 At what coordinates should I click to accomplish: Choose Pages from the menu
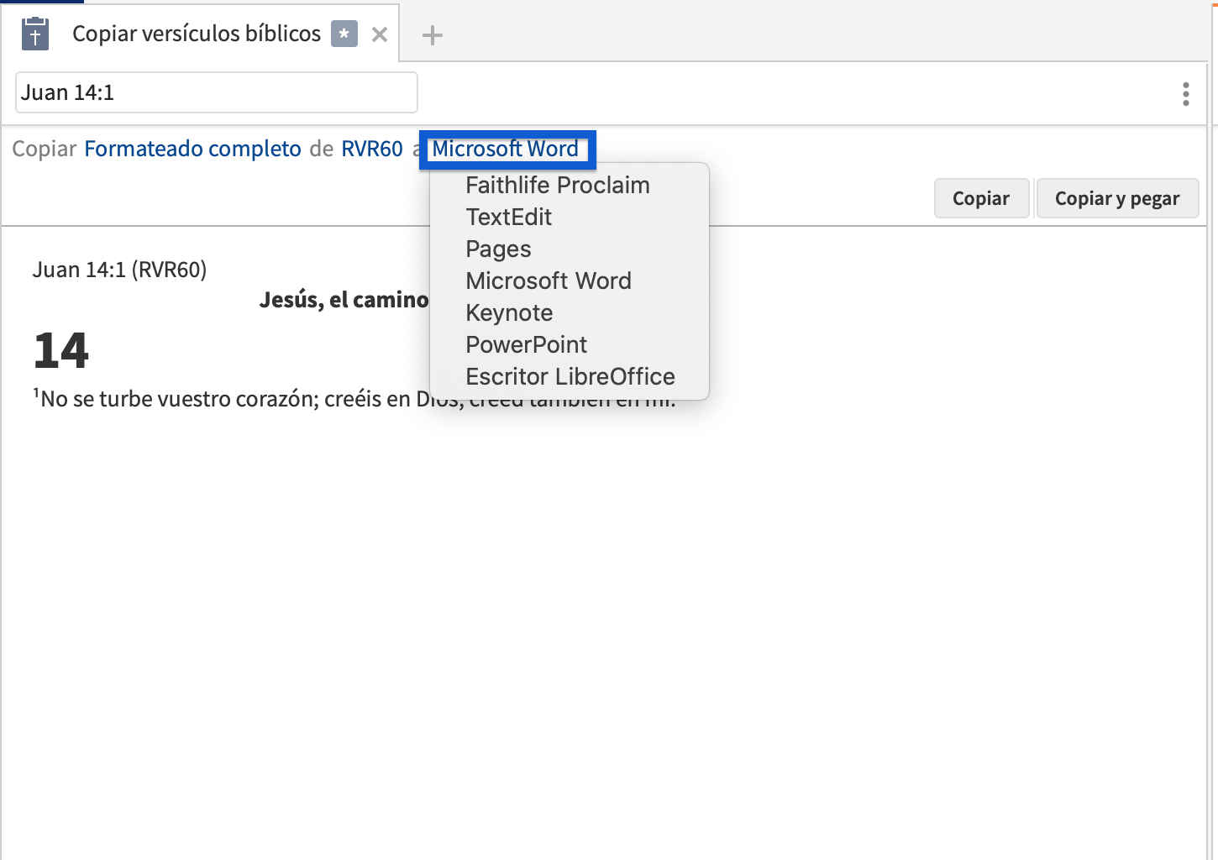coord(498,249)
